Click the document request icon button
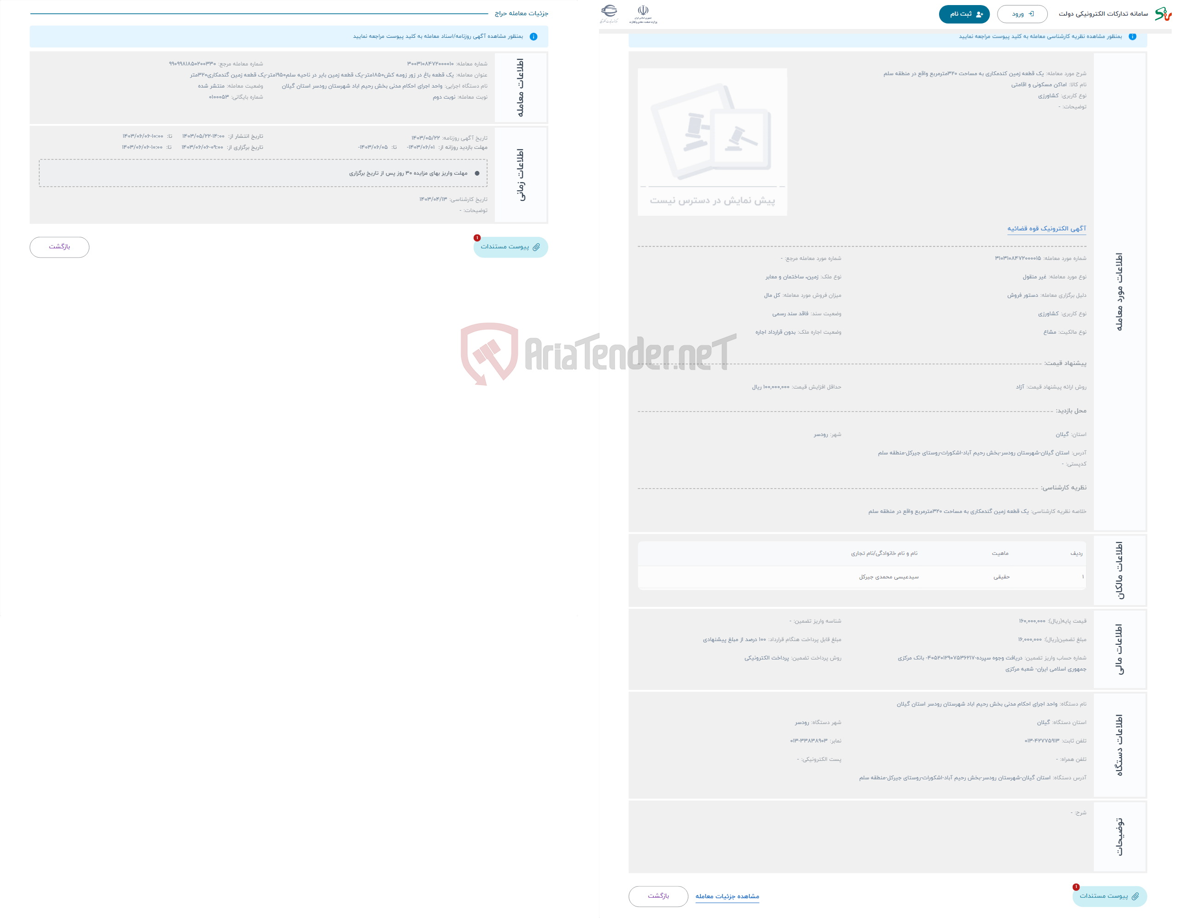 [510, 247]
